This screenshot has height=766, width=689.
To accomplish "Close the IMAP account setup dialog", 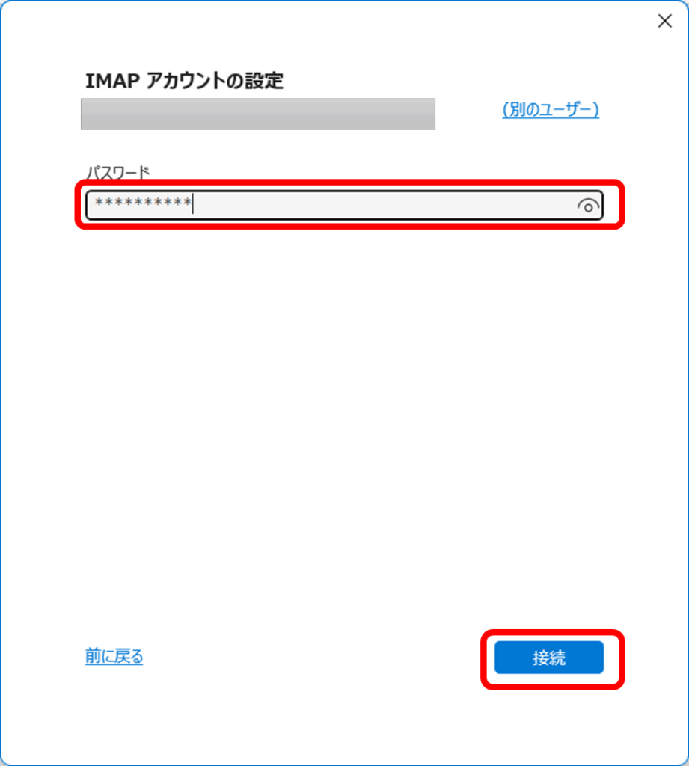I will coord(664,21).
